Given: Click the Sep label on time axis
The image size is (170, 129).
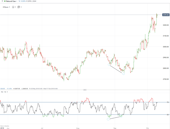Looking at the screenshot, I should [x=115, y=128].
